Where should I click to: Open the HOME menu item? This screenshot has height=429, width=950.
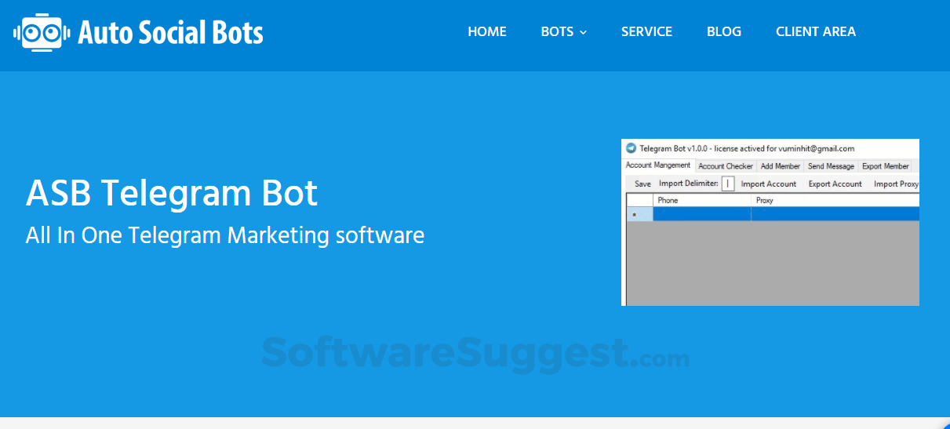(487, 32)
